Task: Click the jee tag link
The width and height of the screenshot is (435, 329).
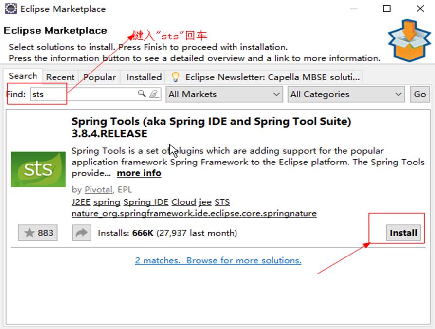Action: [x=205, y=202]
